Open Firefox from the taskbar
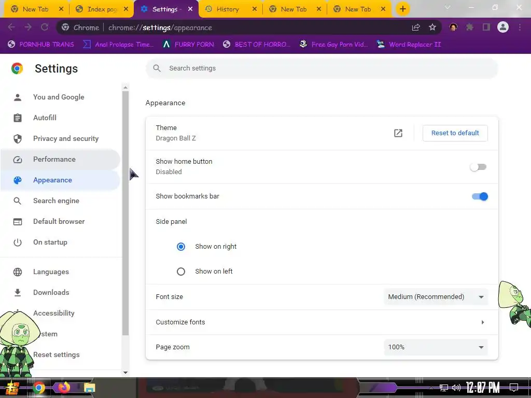Screen dimensions: 531x398 coord(64,387)
